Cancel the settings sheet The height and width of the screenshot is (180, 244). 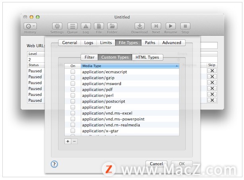tap(156, 164)
